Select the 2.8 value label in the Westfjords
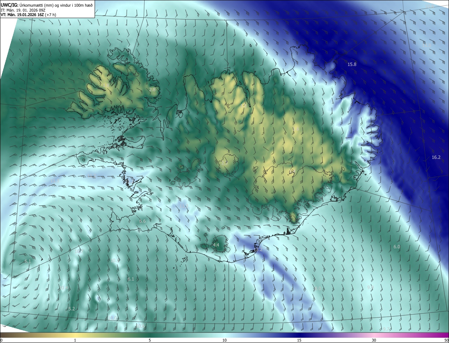Image resolution: width=449 pixels, height=343 pixels. (x=152, y=90)
